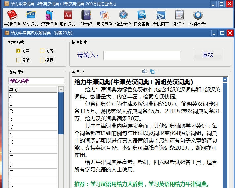This screenshot has height=188, width=235.
Task: Select lowercase c in word list
Action: click(33, 135)
